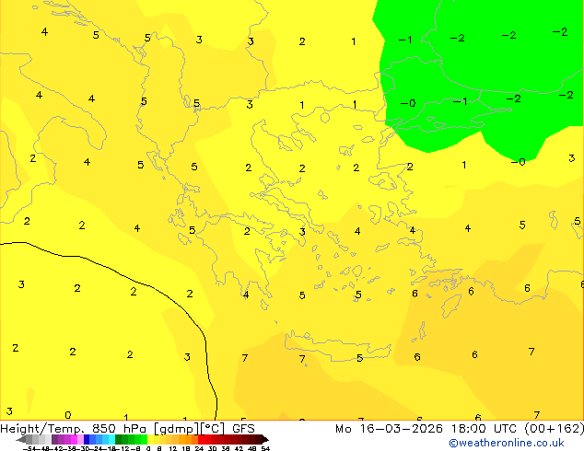Click the '[°C]' unit label
584x451 pixels.
click(213, 429)
